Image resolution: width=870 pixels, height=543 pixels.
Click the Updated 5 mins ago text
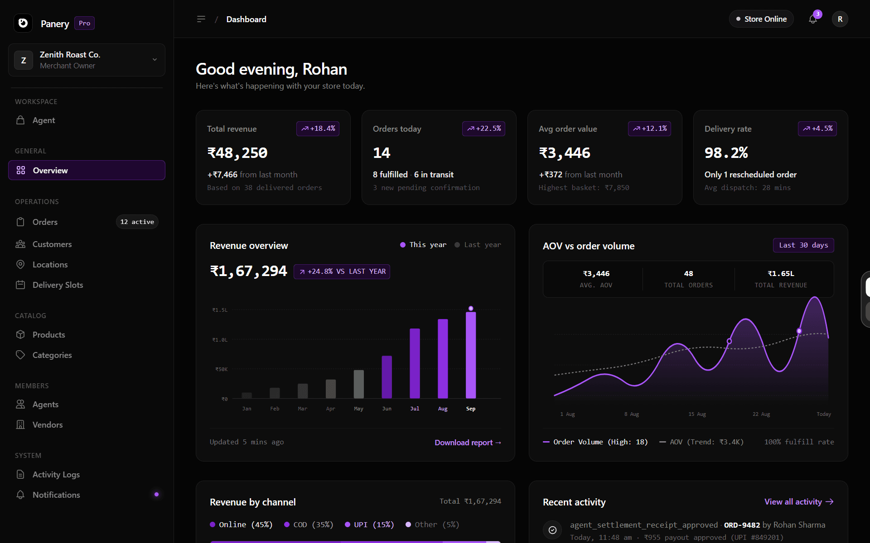(247, 442)
